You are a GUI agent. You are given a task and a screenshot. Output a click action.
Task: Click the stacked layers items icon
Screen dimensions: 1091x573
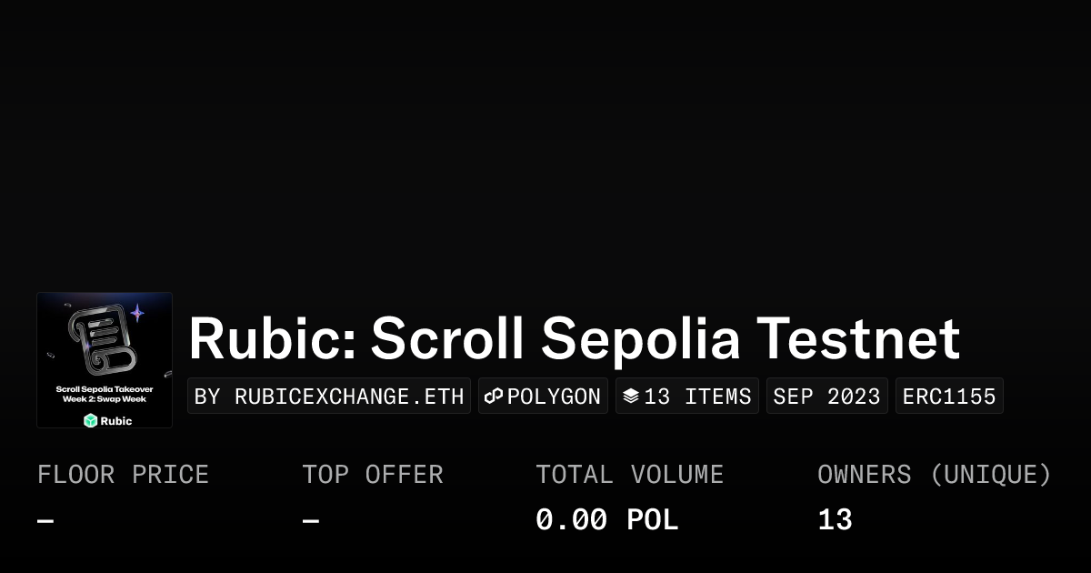point(631,397)
